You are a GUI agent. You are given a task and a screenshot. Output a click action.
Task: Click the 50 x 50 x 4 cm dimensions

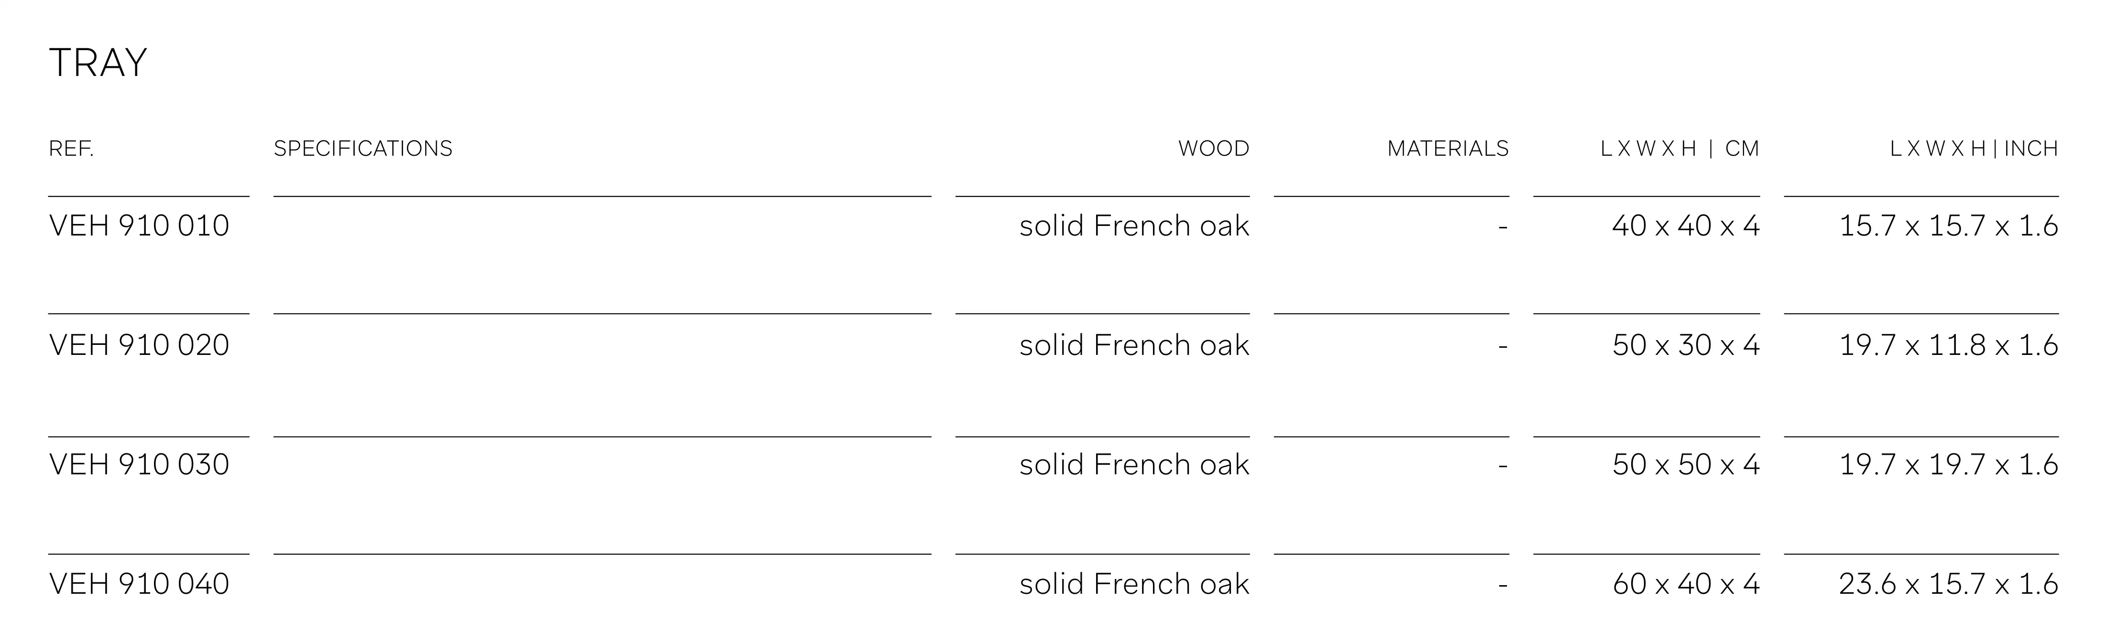click(1686, 464)
